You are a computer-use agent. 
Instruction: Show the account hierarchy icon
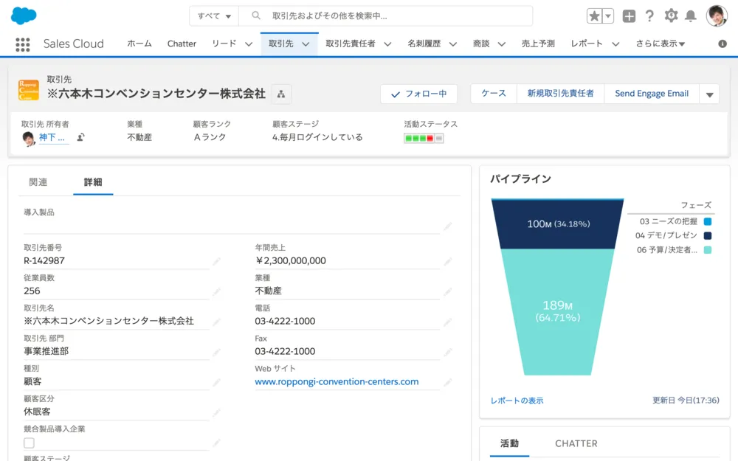(281, 94)
